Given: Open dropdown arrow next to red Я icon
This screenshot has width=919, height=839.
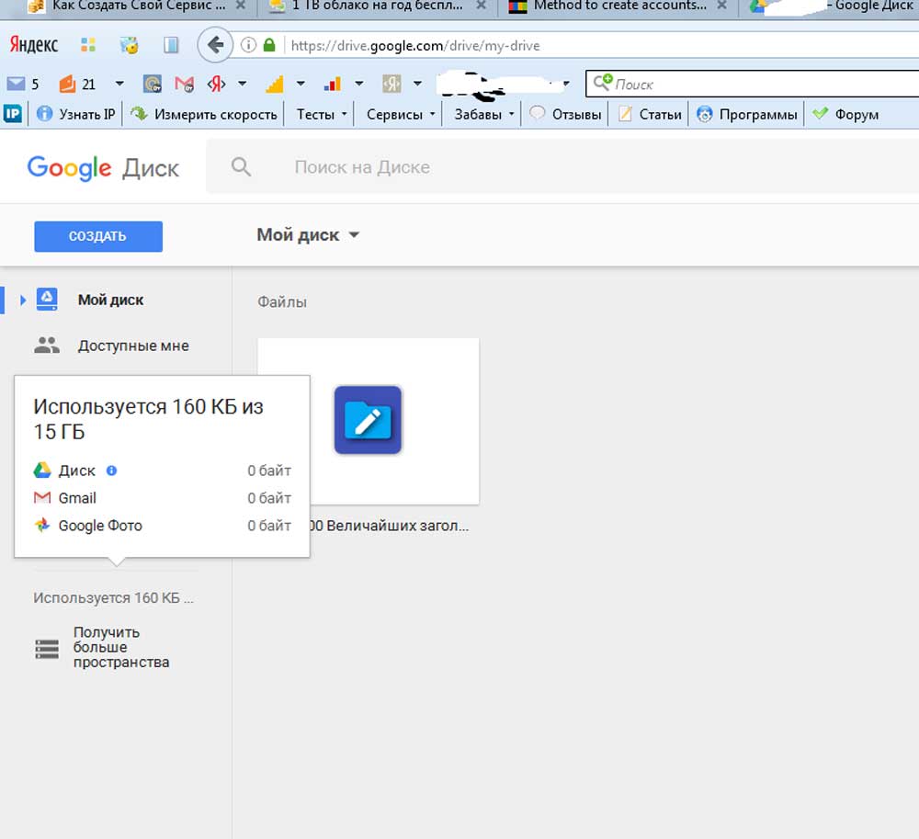Looking at the screenshot, I should (x=242, y=84).
